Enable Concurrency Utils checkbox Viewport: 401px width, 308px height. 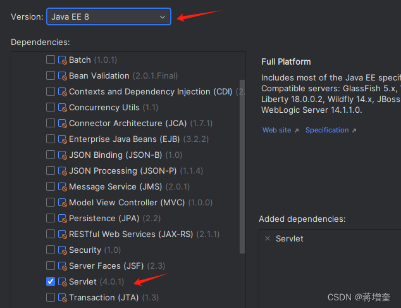click(51, 107)
